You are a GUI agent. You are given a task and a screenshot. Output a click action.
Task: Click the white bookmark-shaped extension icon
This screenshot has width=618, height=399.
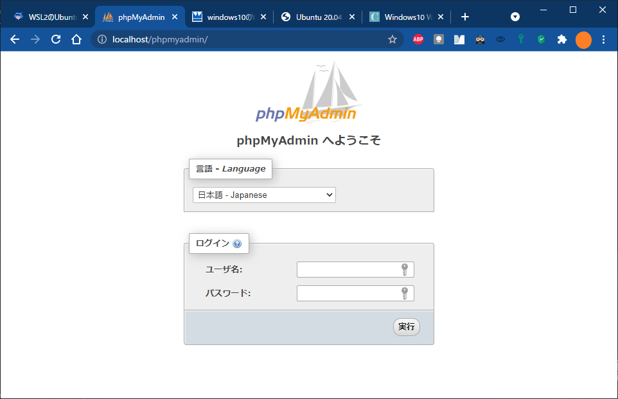[459, 39]
